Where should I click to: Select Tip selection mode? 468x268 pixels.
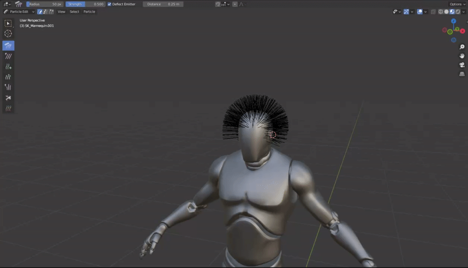click(x=51, y=12)
